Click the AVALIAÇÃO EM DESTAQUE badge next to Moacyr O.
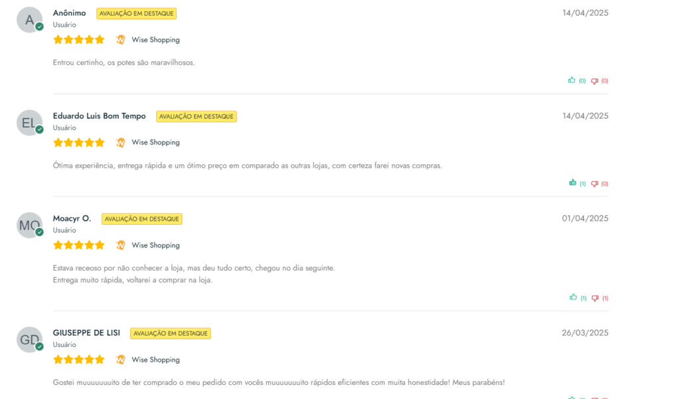The height and width of the screenshot is (399, 680). pyautogui.click(x=142, y=219)
